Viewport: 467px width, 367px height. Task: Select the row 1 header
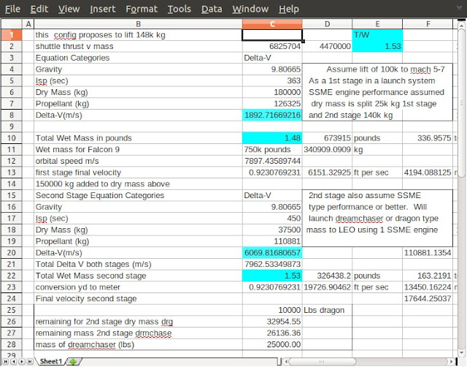pos(12,35)
